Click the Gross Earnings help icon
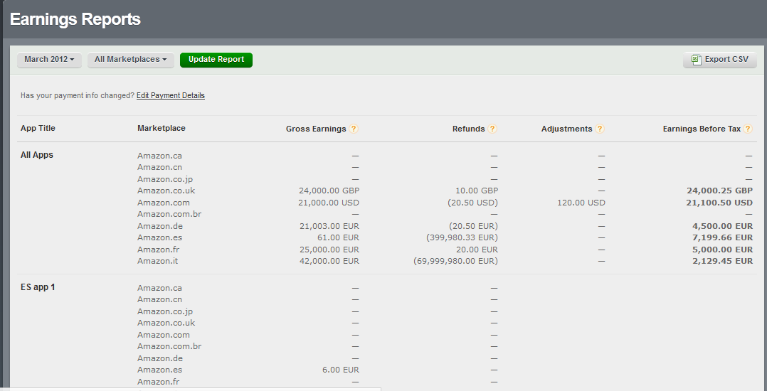 point(354,129)
